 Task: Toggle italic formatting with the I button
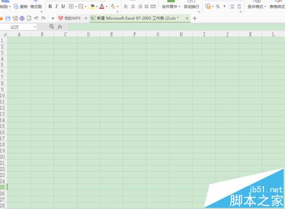[56, 6]
